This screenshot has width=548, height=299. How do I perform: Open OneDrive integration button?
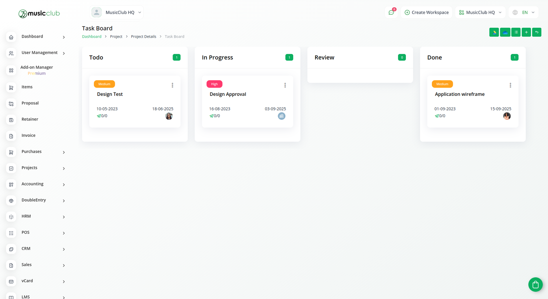[x=505, y=32]
